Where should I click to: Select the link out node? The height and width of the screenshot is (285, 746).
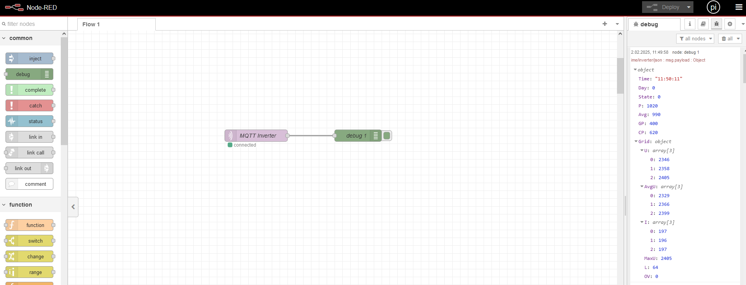tap(29, 168)
